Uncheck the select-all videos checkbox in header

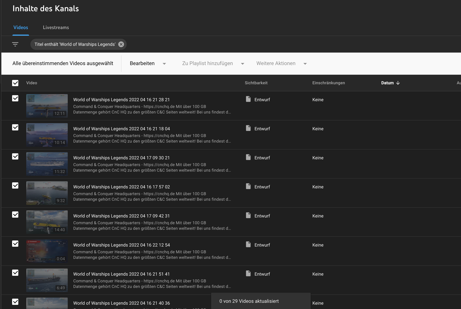click(x=15, y=83)
